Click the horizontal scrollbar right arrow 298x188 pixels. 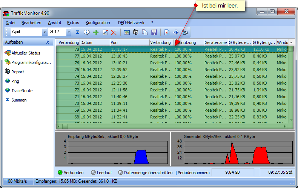click(284, 126)
